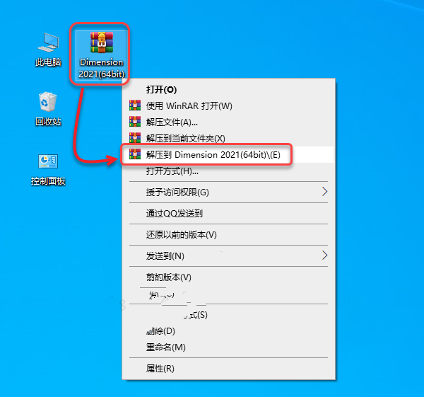Choose 还原以前的版本(V)
Screen dimensions: 424x397
point(229,234)
